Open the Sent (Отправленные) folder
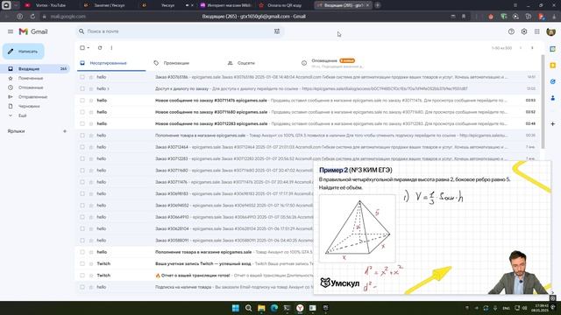The width and height of the screenshot is (561, 315). [32, 97]
